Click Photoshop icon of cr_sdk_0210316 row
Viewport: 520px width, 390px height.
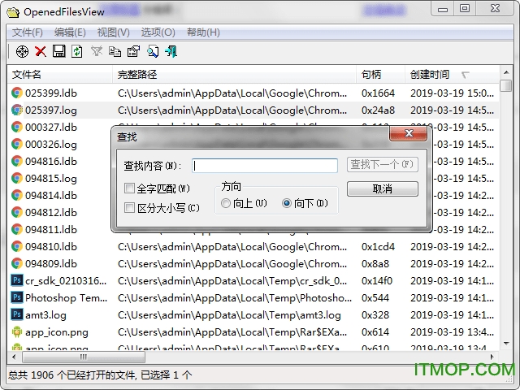17,280
